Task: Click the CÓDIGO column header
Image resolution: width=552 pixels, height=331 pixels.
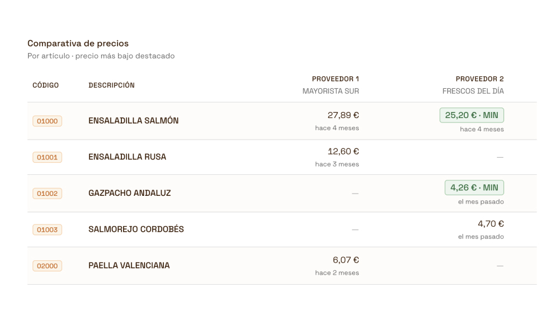Action: (x=45, y=85)
